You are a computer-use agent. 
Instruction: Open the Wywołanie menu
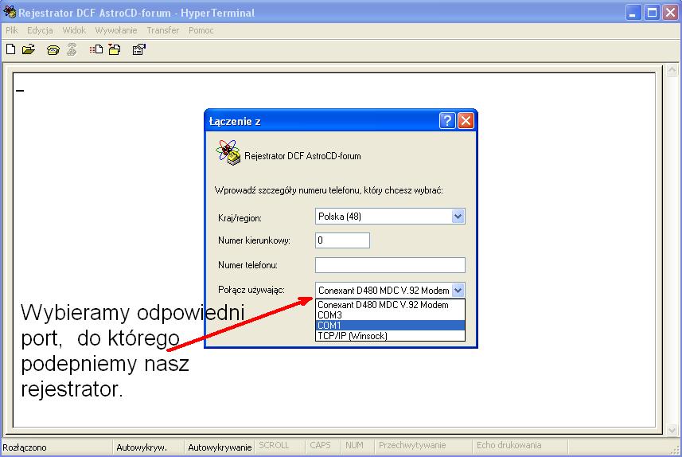[x=116, y=30]
